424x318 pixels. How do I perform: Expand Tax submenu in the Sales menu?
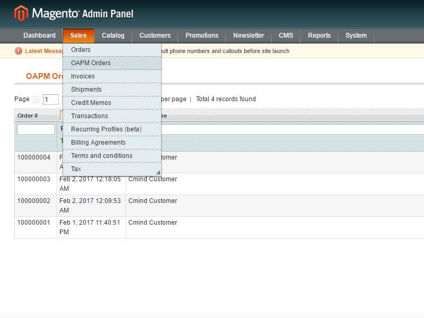76,169
